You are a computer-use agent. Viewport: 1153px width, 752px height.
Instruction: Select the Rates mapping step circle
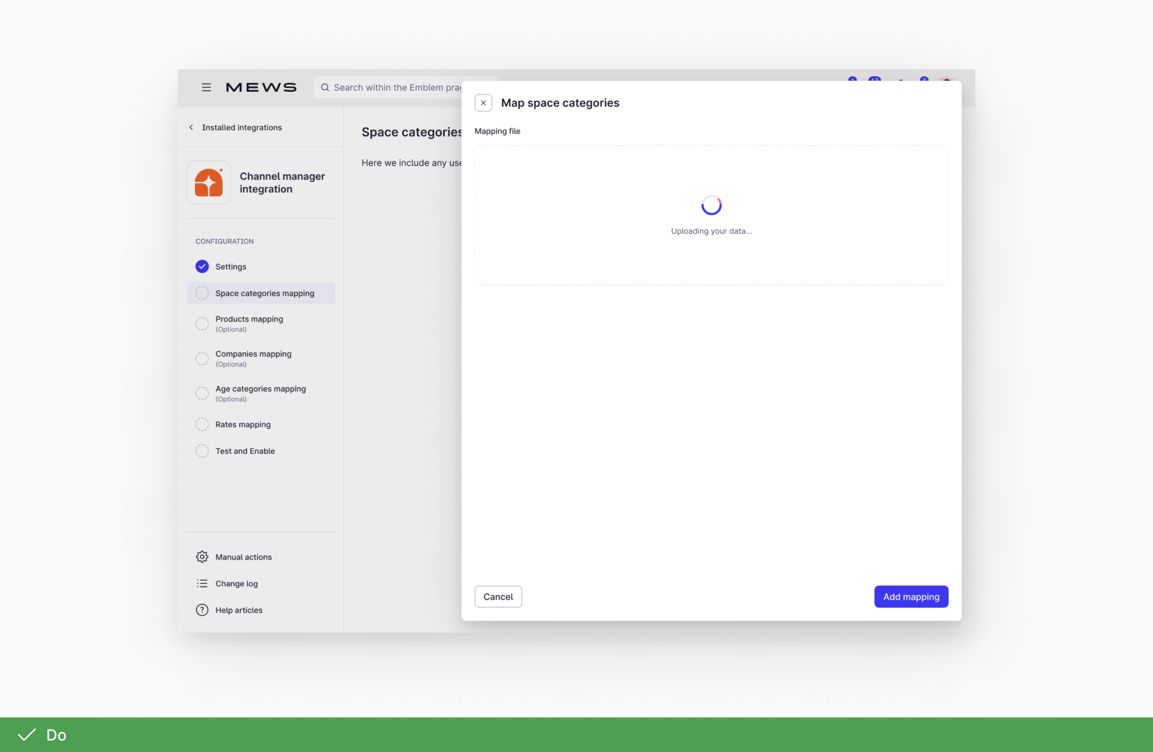pos(202,424)
